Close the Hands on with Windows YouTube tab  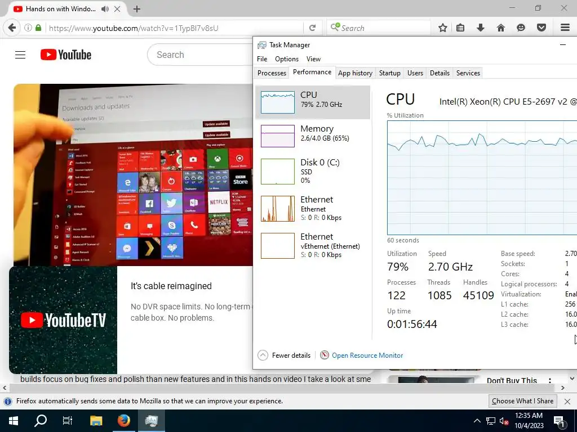point(117,9)
